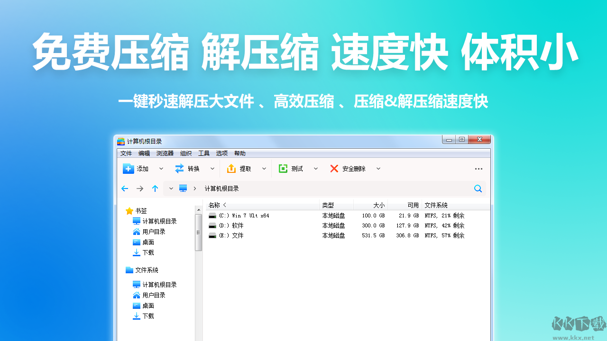The width and height of the screenshot is (607, 341).
Task: Click the 安全删除 red X icon
Action: tap(334, 169)
